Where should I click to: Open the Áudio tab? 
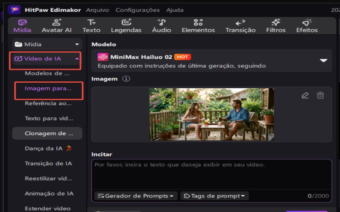[161, 26]
